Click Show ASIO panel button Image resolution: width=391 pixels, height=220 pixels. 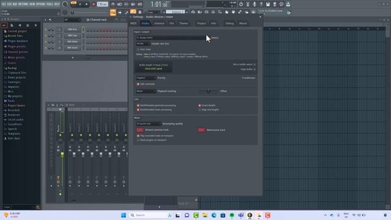point(153,68)
